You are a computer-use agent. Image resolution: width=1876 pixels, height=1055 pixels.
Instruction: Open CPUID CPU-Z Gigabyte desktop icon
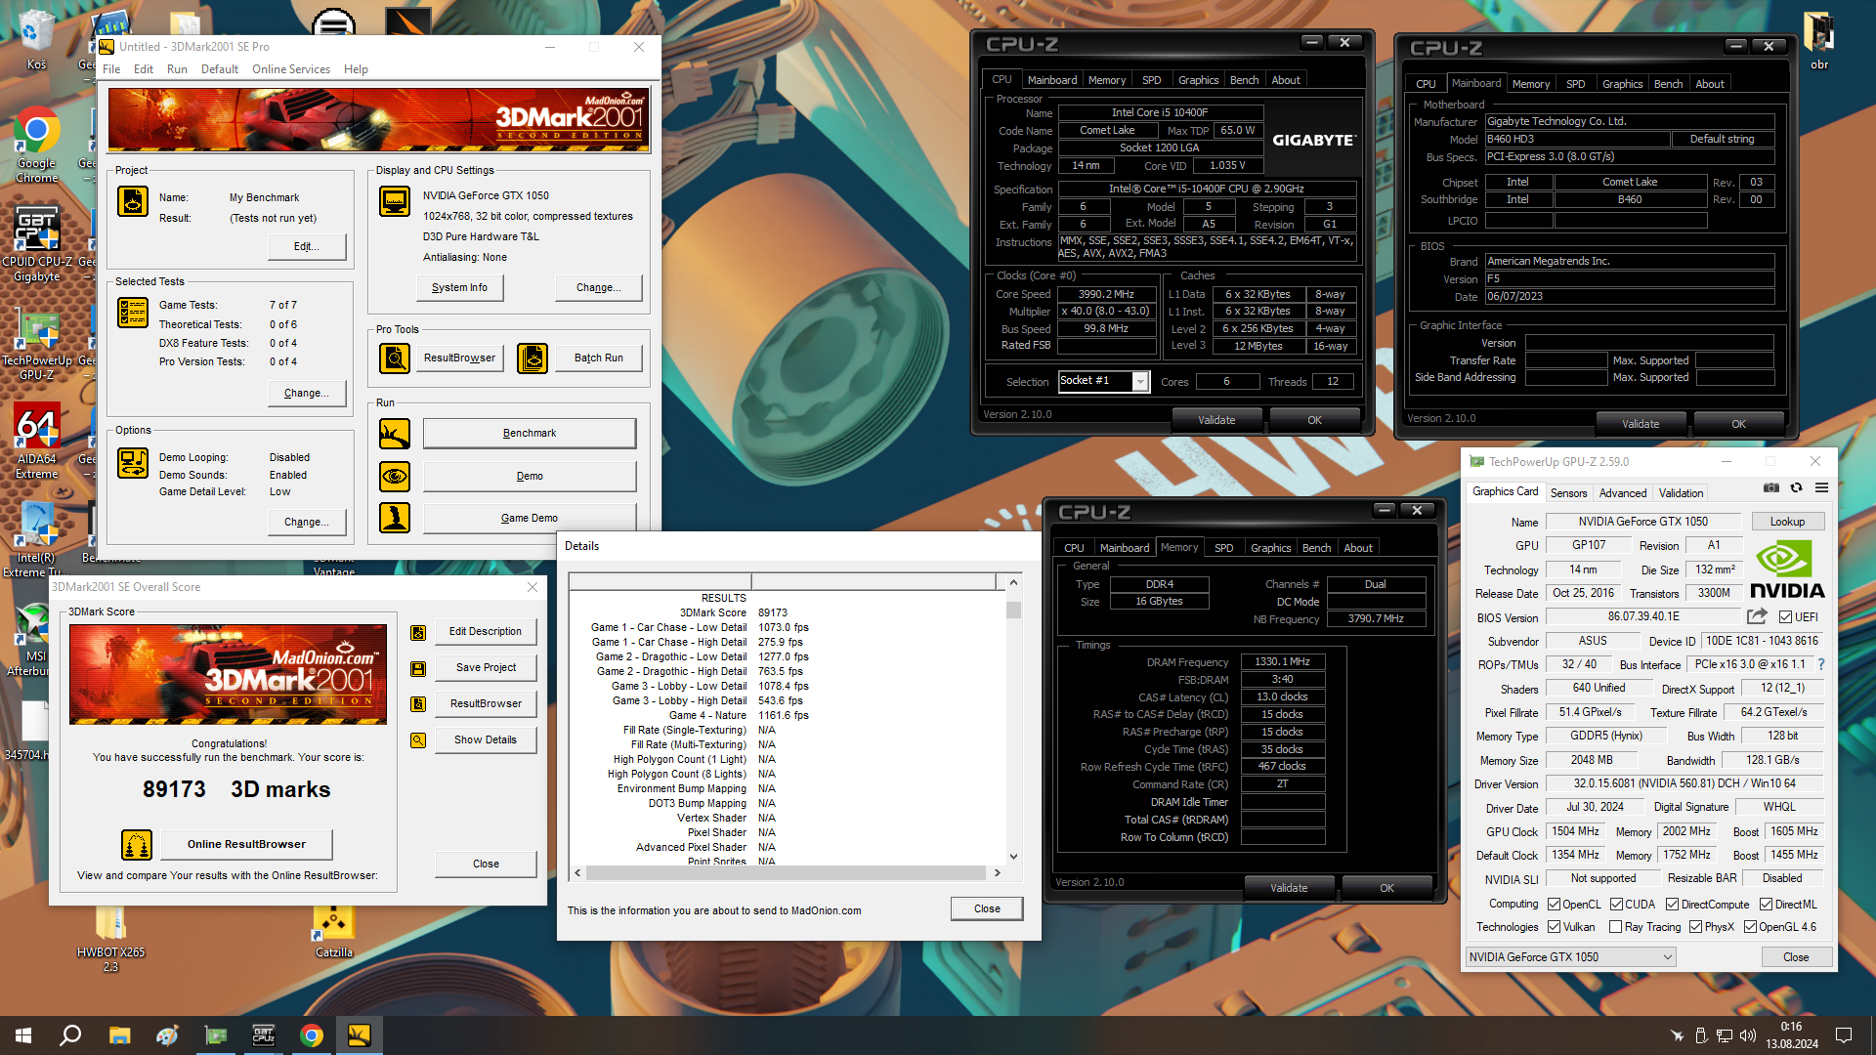(x=37, y=244)
